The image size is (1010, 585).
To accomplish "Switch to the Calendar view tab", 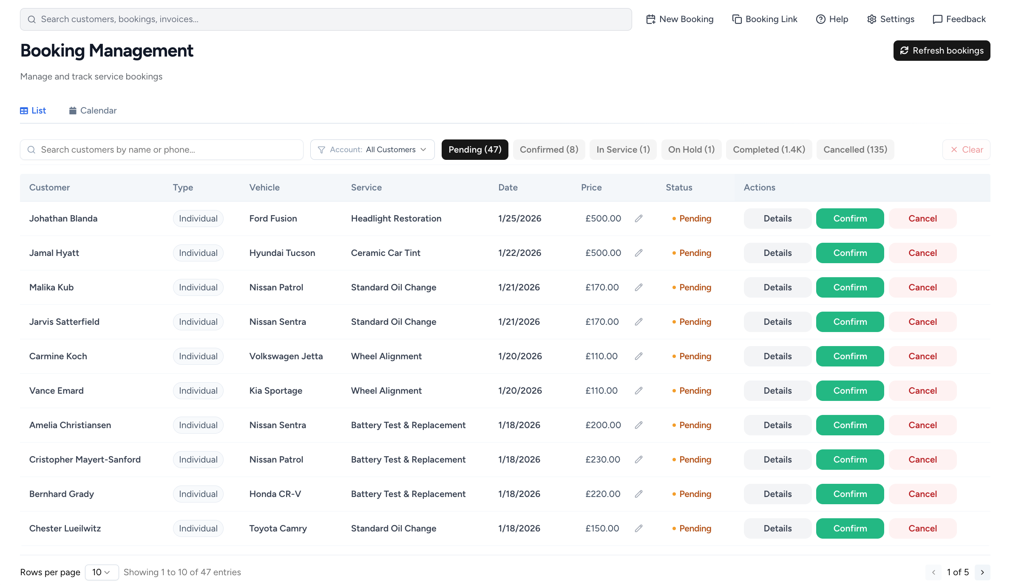I will 93,110.
